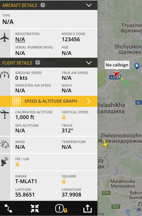Select the yellow aircraft on the map
Image resolution: width=142 pixels, height=216 pixels.
tap(105, 144)
